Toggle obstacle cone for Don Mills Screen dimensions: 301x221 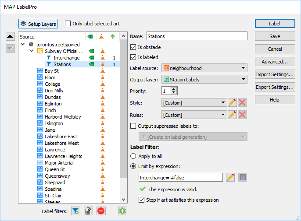103,91
